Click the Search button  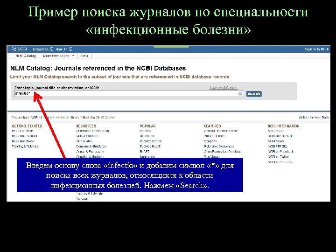tap(254, 94)
